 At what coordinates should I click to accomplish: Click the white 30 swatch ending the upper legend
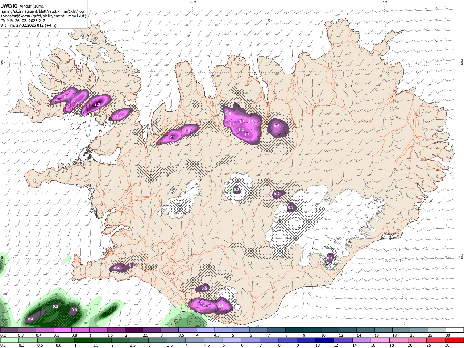click(x=455, y=330)
